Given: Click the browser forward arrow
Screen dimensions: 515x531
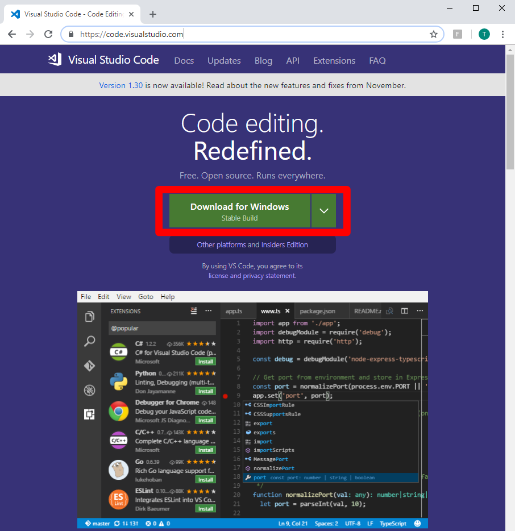Looking at the screenshot, I should tap(30, 34).
